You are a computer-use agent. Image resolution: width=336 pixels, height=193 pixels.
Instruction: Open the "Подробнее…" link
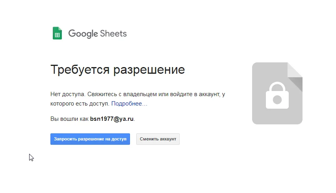[x=129, y=104]
